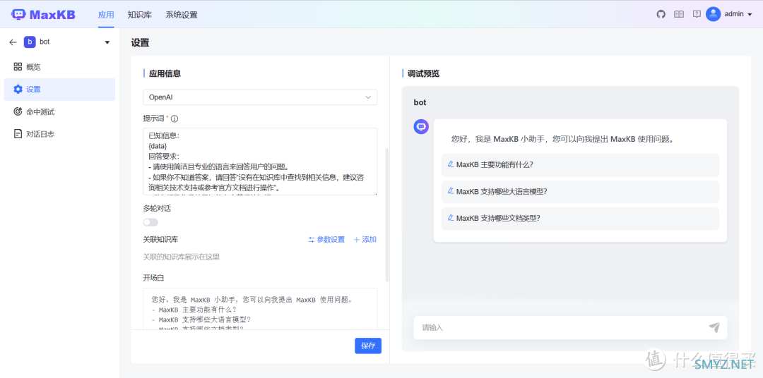Click 添加 to link a knowledge base

pos(365,240)
